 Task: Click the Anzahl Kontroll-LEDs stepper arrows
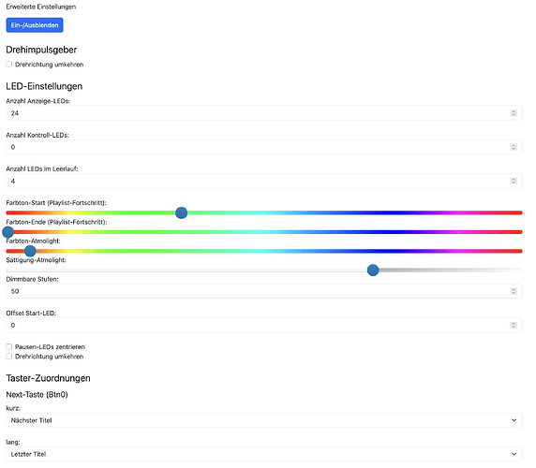coord(514,147)
